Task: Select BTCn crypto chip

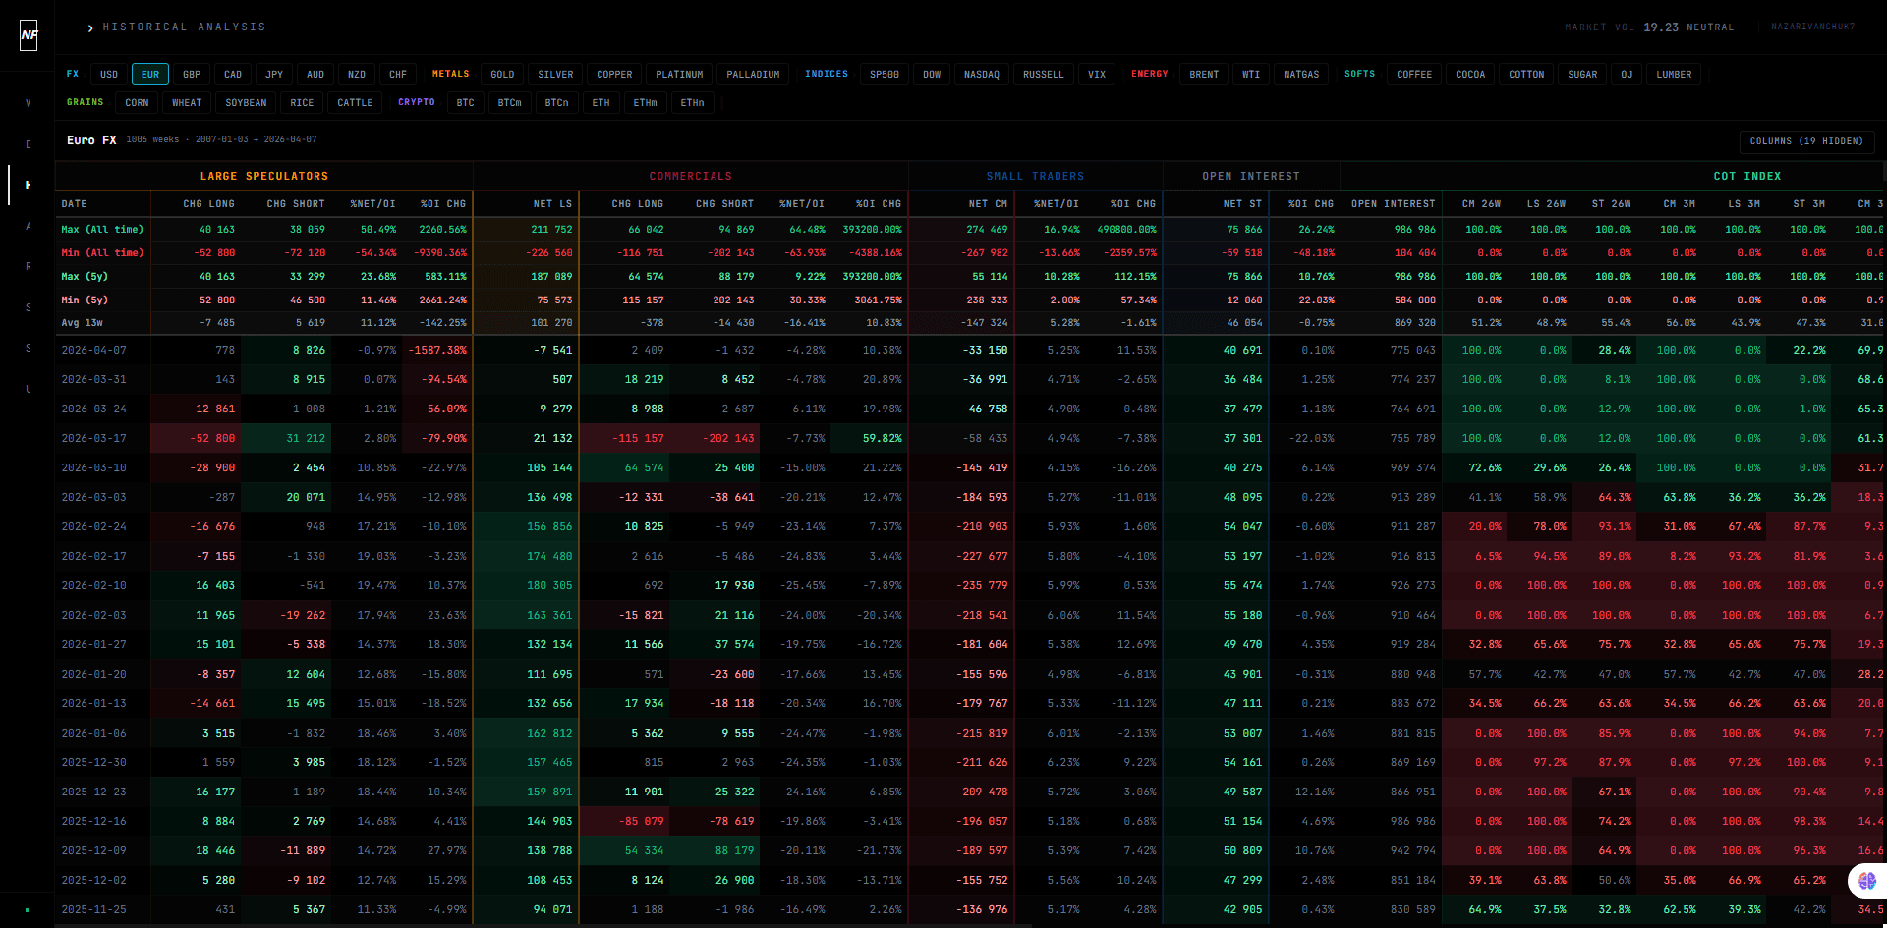Action: coord(556,103)
